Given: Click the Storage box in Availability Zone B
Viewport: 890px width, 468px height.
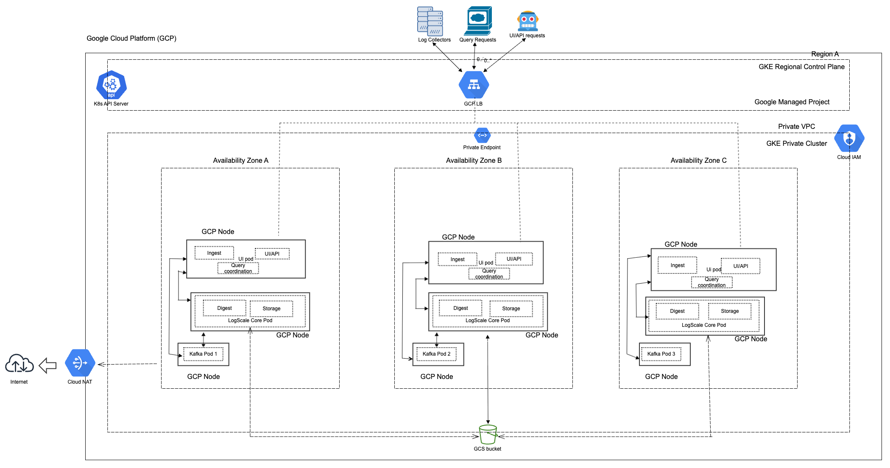Looking at the screenshot, I should [511, 309].
